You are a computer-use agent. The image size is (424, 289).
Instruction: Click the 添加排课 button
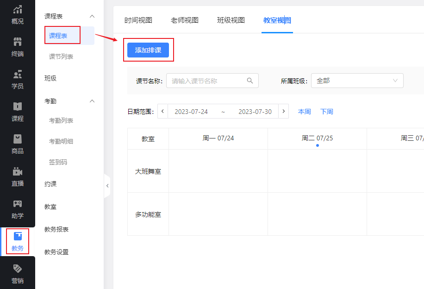[x=148, y=50]
